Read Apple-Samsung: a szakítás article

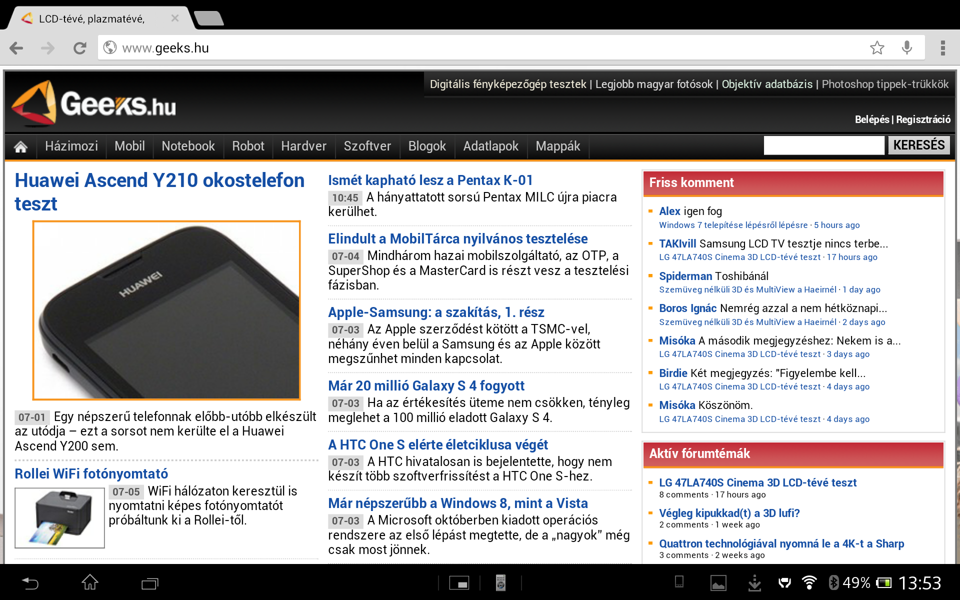click(x=436, y=312)
